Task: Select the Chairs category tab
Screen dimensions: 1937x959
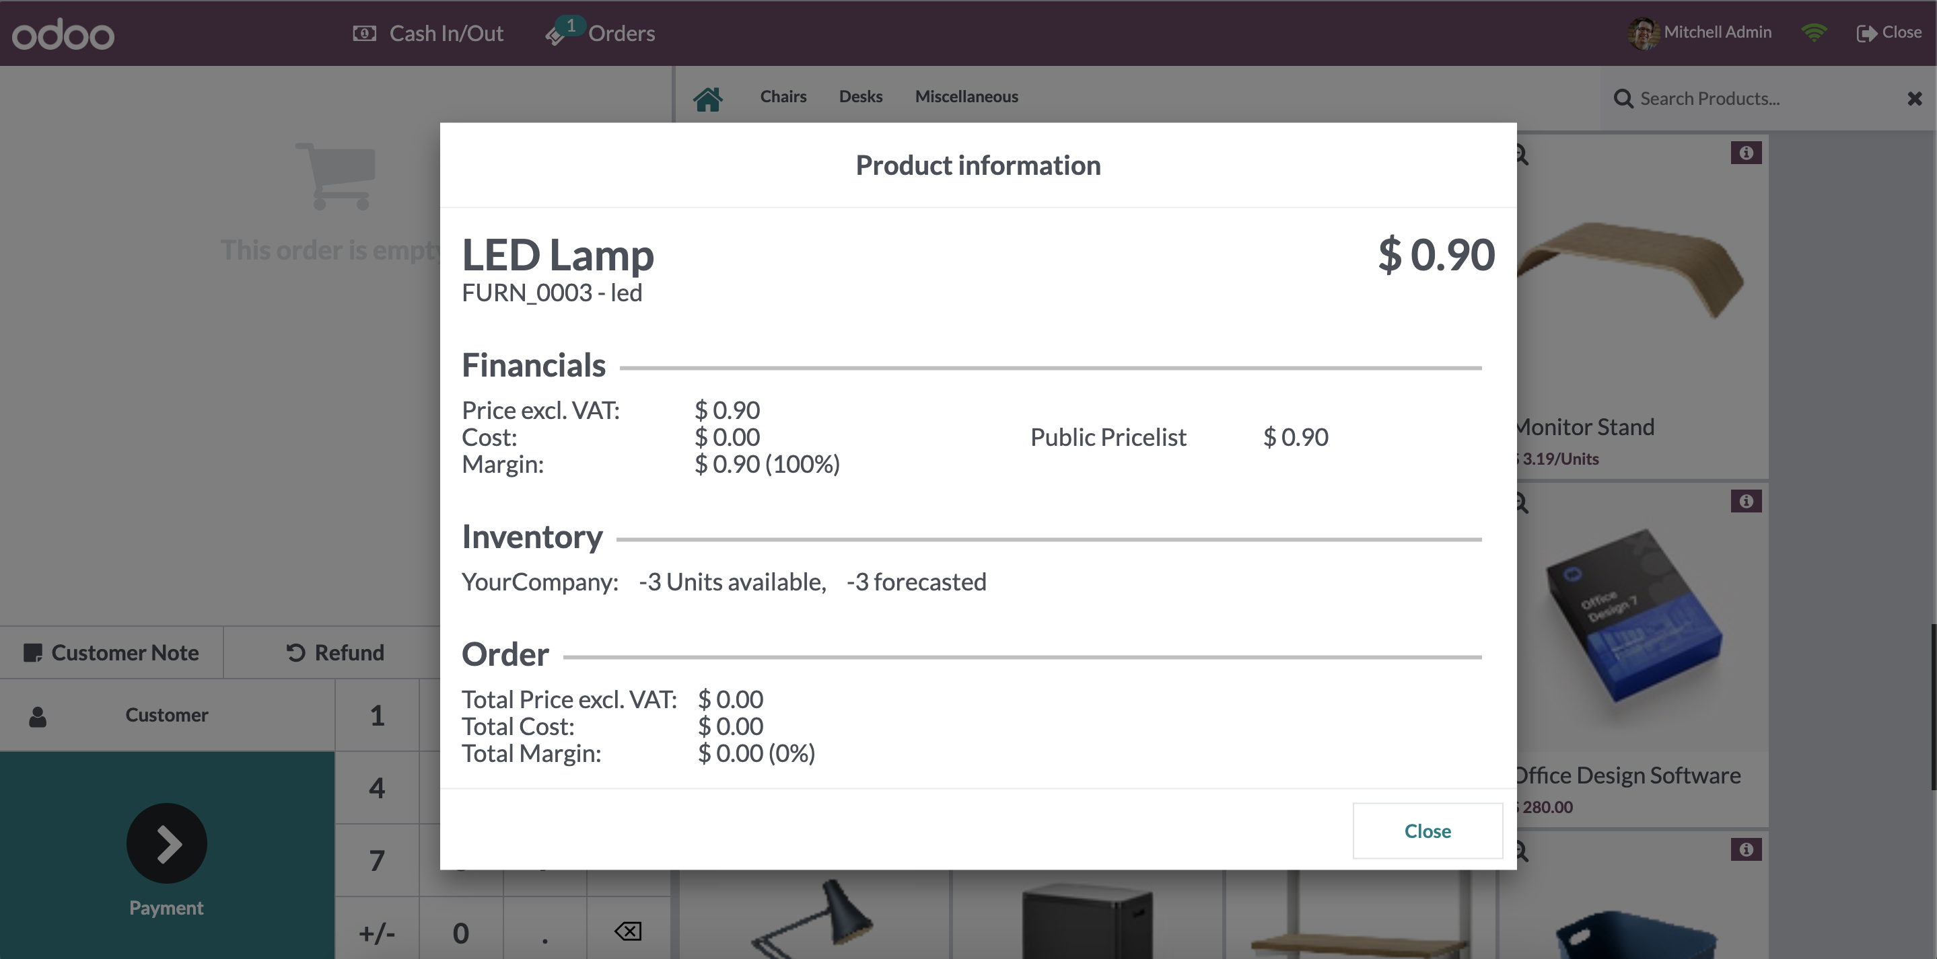Action: click(783, 96)
